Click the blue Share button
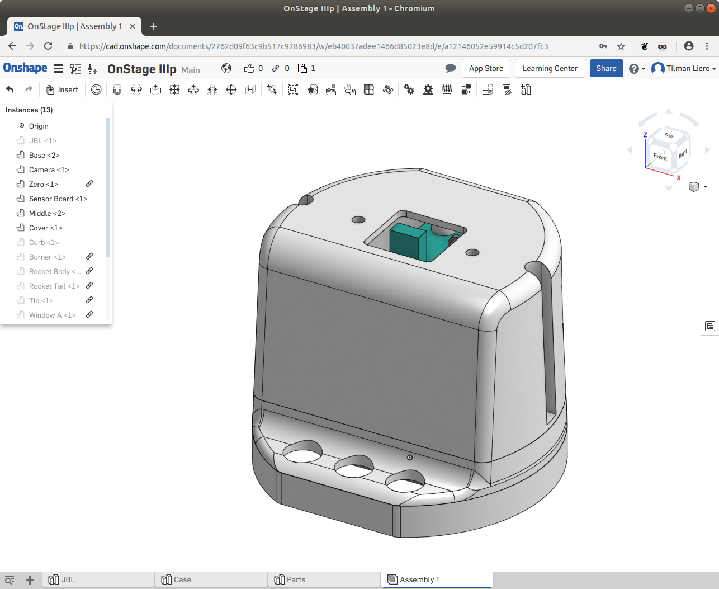 coord(606,68)
